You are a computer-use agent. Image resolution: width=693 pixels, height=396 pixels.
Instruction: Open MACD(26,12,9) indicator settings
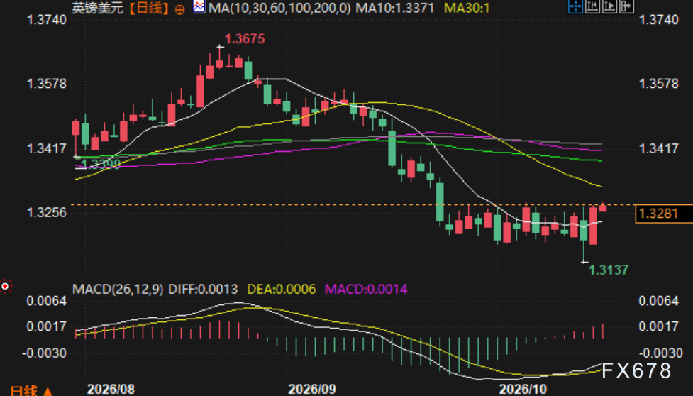118,290
